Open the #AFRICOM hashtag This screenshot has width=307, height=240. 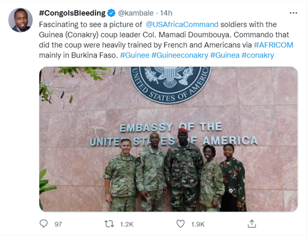click(273, 45)
